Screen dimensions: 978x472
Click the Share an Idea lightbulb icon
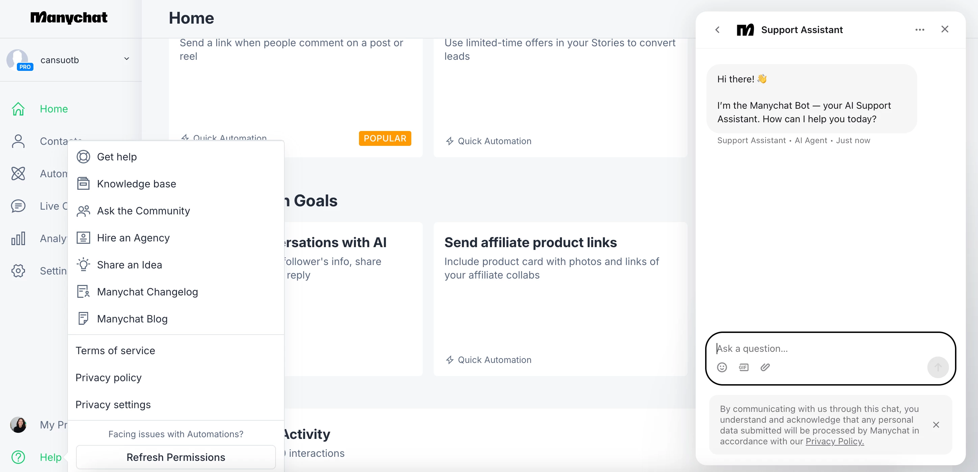tap(83, 264)
